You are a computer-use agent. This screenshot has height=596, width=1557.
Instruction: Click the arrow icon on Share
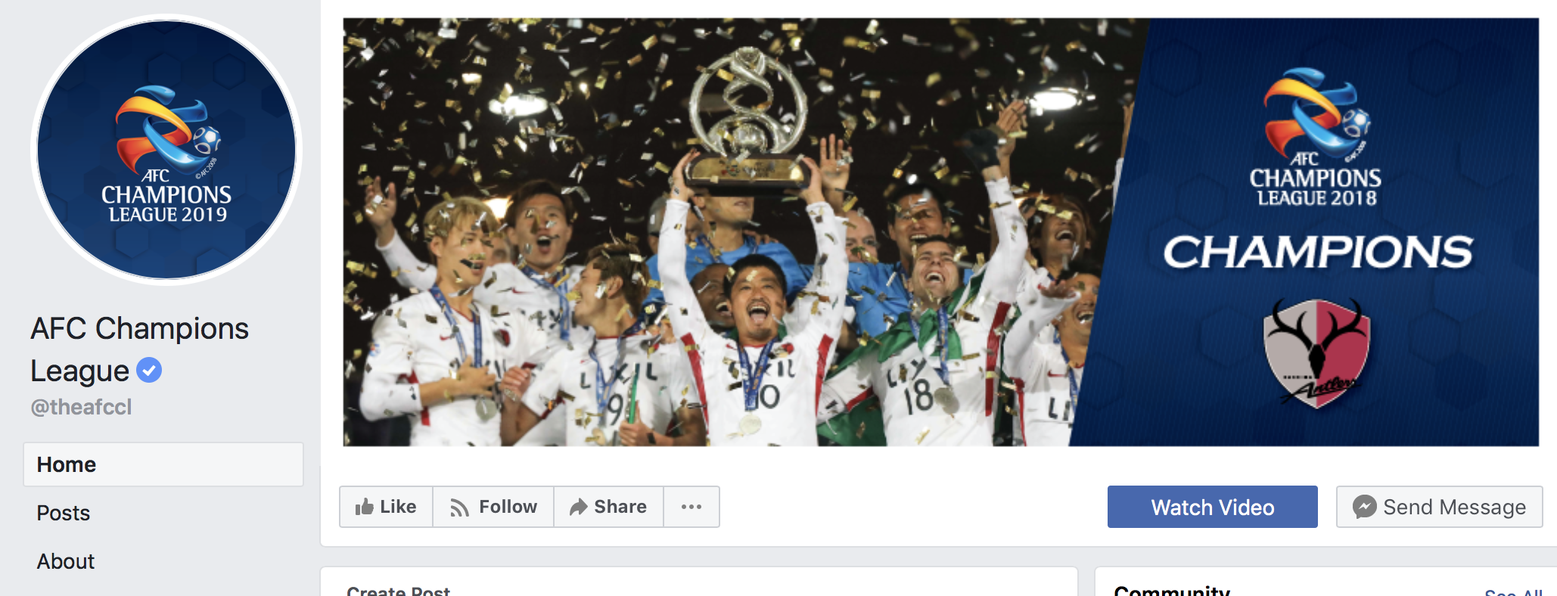coord(579,507)
